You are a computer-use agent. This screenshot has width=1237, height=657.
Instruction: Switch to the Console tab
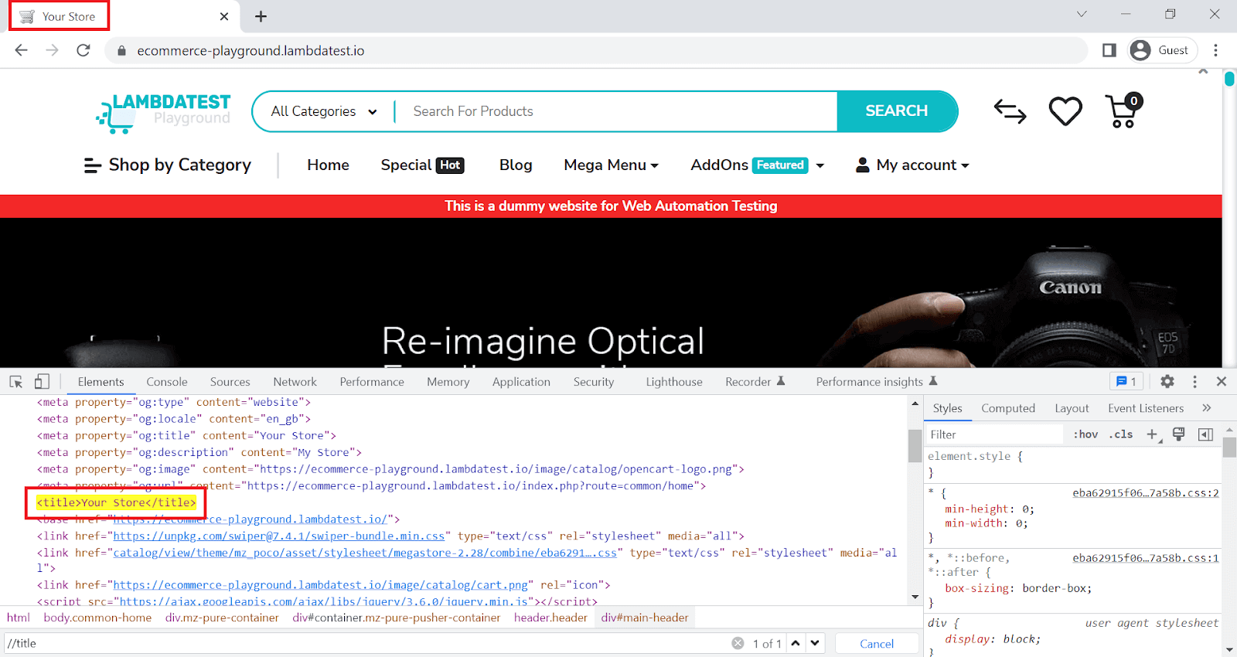coord(167,382)
